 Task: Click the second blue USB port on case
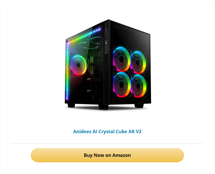pyautogui.click(x=106, y=32)
